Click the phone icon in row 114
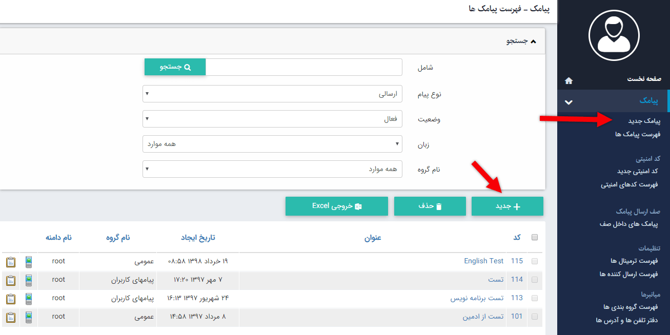Screen dimensions: 670x335 point(29,280)
